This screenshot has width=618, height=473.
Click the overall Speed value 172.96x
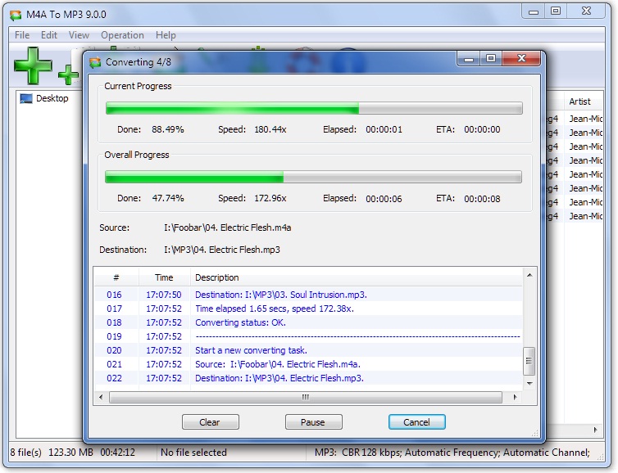click(270, 198)
